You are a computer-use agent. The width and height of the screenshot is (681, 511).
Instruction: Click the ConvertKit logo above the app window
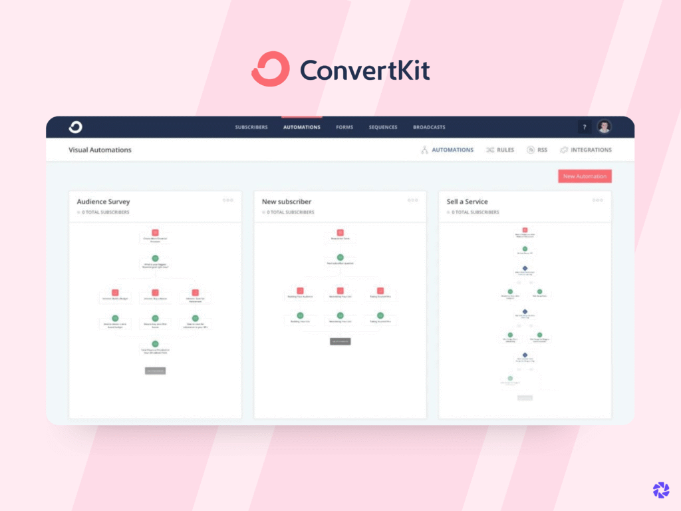(x=340, y=69)
